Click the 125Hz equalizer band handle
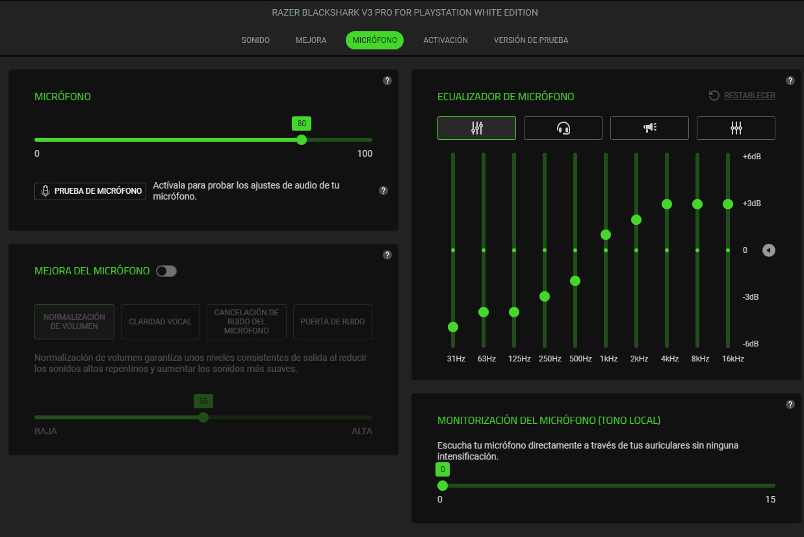The height and width of the screenshot is (537, 804). [514, 312]
